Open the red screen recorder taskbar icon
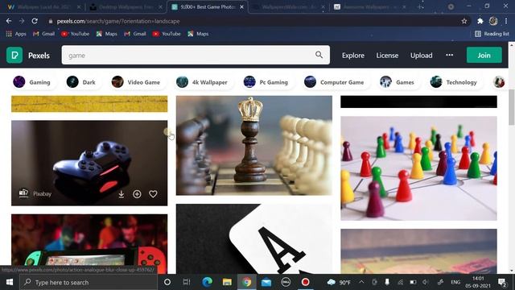 point(306,282)
